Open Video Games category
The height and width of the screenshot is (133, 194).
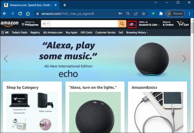(45, 104)
